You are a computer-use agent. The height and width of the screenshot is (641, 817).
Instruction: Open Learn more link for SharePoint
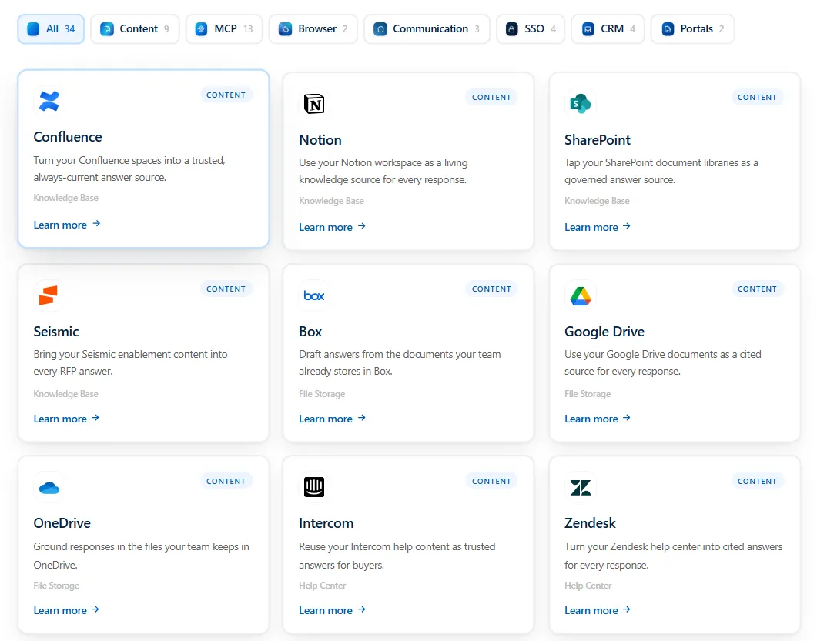coord(598,227)
